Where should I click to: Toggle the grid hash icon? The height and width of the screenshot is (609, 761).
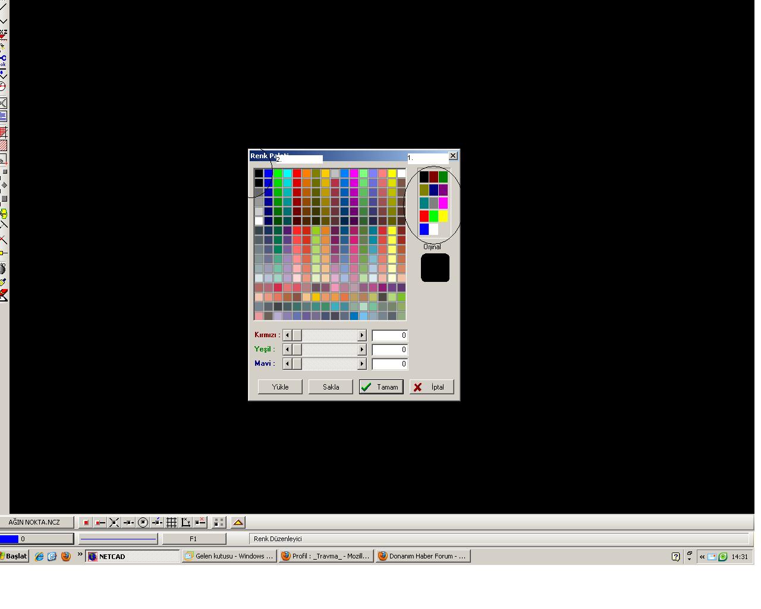(x=171, y=522)
